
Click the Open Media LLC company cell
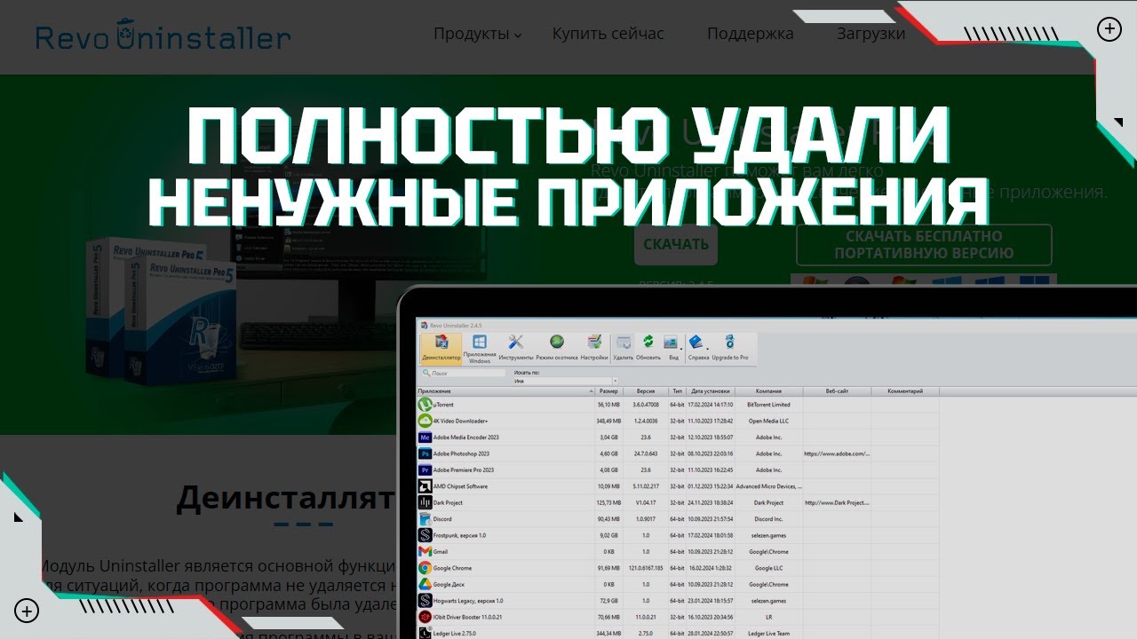tap(769, 421)
